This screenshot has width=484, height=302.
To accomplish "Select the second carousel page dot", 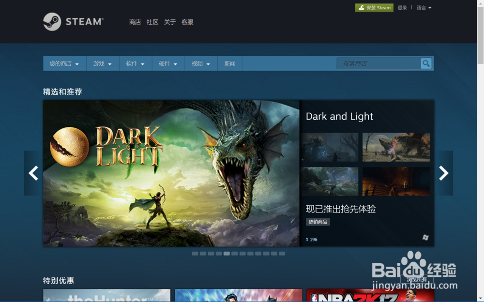I will (x=203, y=254).
